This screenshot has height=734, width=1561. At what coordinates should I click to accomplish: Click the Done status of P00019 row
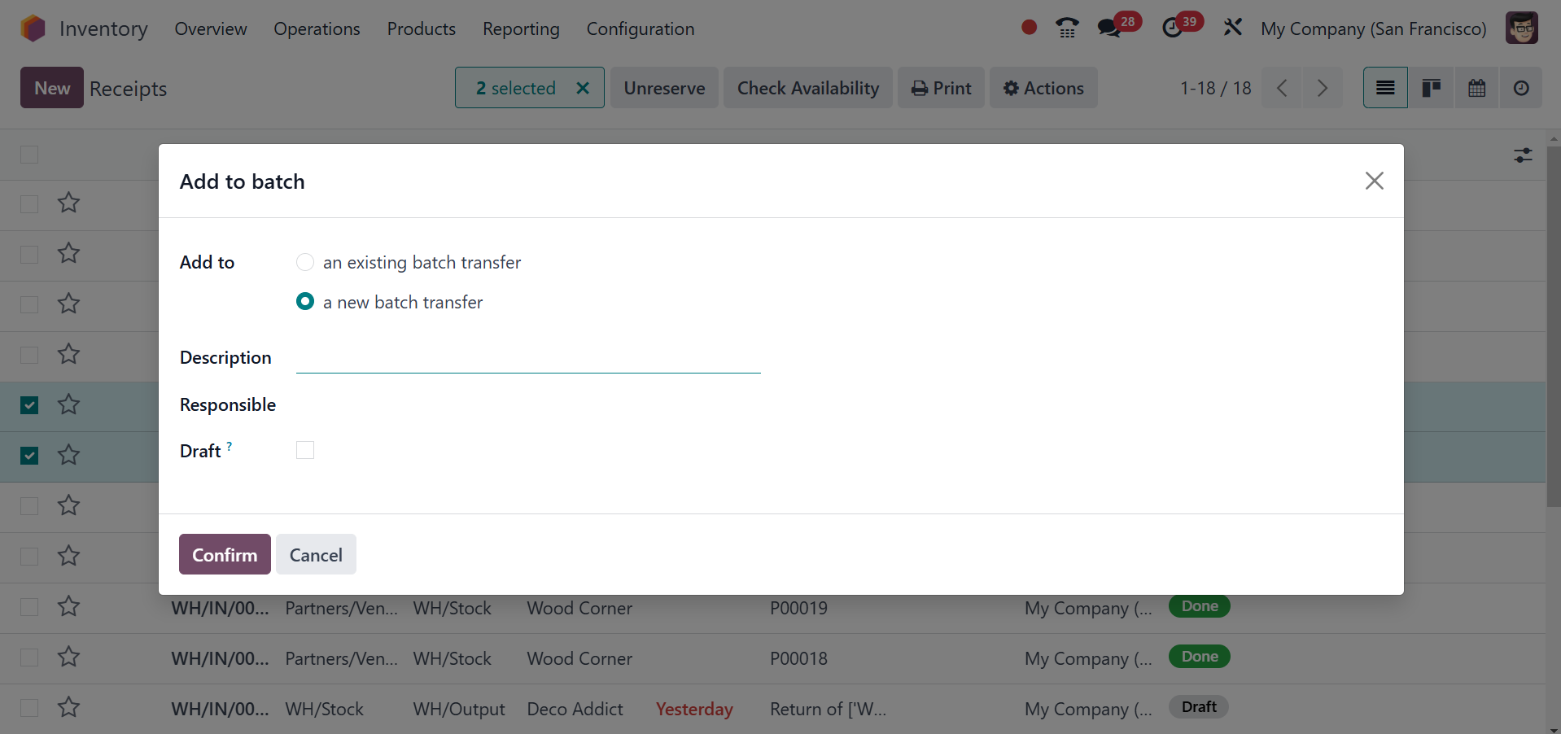coord(1200,606)
